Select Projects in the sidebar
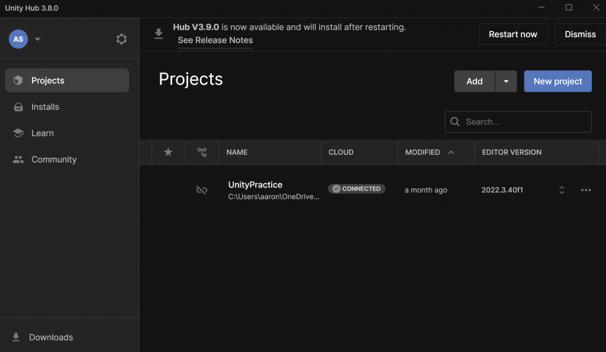The width and height of the screenshot is (606, 352). click(x=67, y=80)
